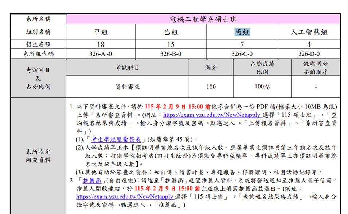Click the 326-C-0 code cell
This screenshot has height=214, width=348.
pyautogui.click(x=242, y=54)
